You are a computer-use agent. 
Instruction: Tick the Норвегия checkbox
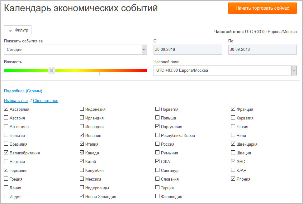click(158, 109)
